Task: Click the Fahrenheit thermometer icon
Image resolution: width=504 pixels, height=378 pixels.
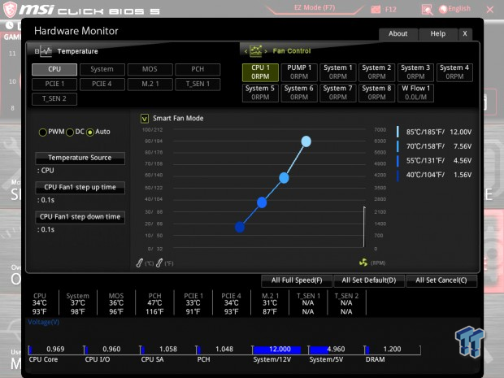Action: (x=159, y=263)
